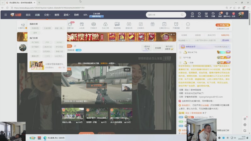251x141 pixels.
Task: Open the browser tab list chevron
Action: click(x=3, y=3)
